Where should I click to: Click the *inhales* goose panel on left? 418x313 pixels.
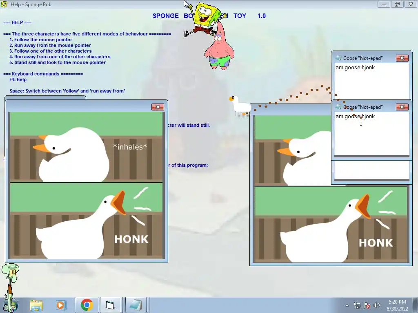pos(86,147)
